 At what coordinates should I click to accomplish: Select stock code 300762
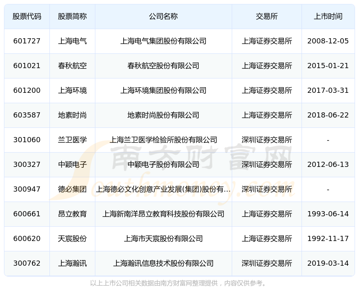[x=27, y=263]
